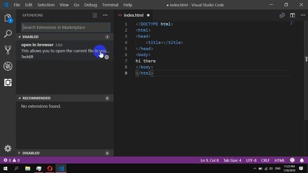Image resolution: width=308 pixels, height=173 pixels.
Task: Click the EXTENSIONS panel title
Action: coord(33,15)
